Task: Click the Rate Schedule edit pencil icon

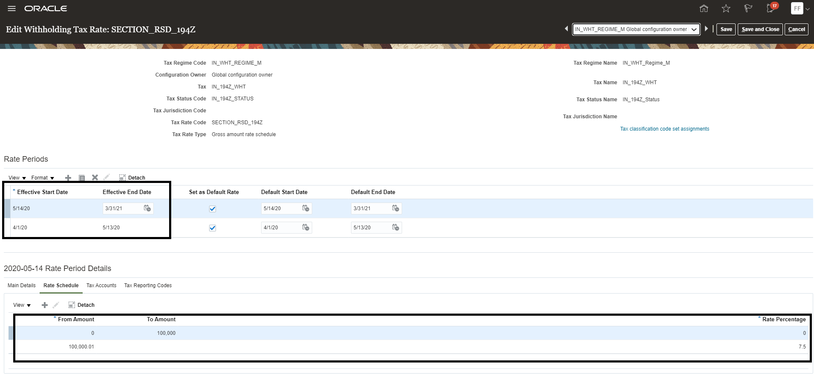Action: click(56, 305)
